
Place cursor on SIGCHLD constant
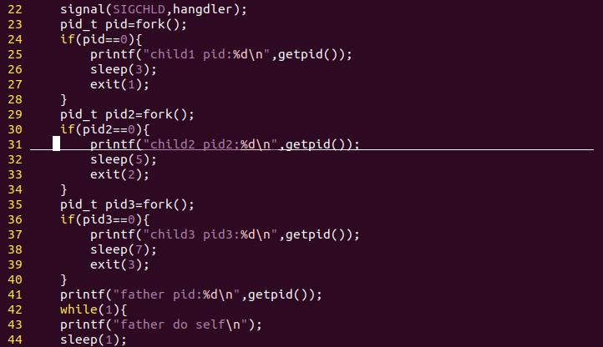[139, 9]
